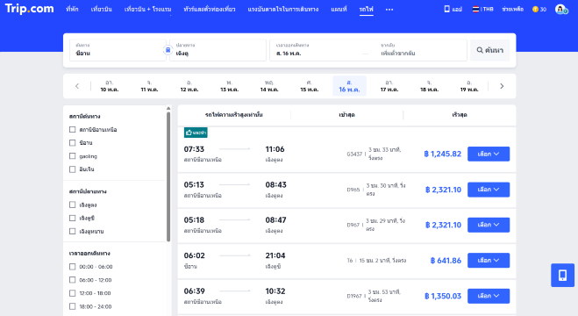
Task: Open the help link in header
Action: (512, 10)
